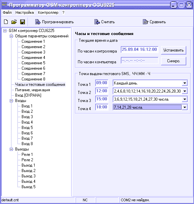This screenshot has height=204, width=194.
Task: Click the Считать toolbar icon
Action: [x=97, y=22]
